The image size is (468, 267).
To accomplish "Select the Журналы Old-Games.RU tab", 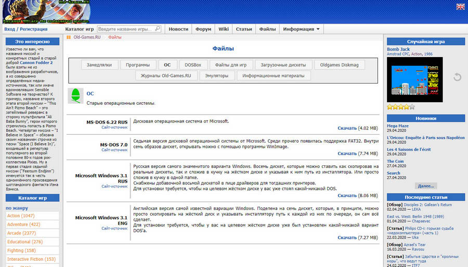I will (x=166, y=76).
